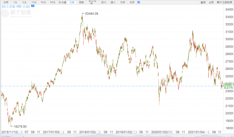
Task: Click 左移 to shift chart left
Action: coord(123,2)
